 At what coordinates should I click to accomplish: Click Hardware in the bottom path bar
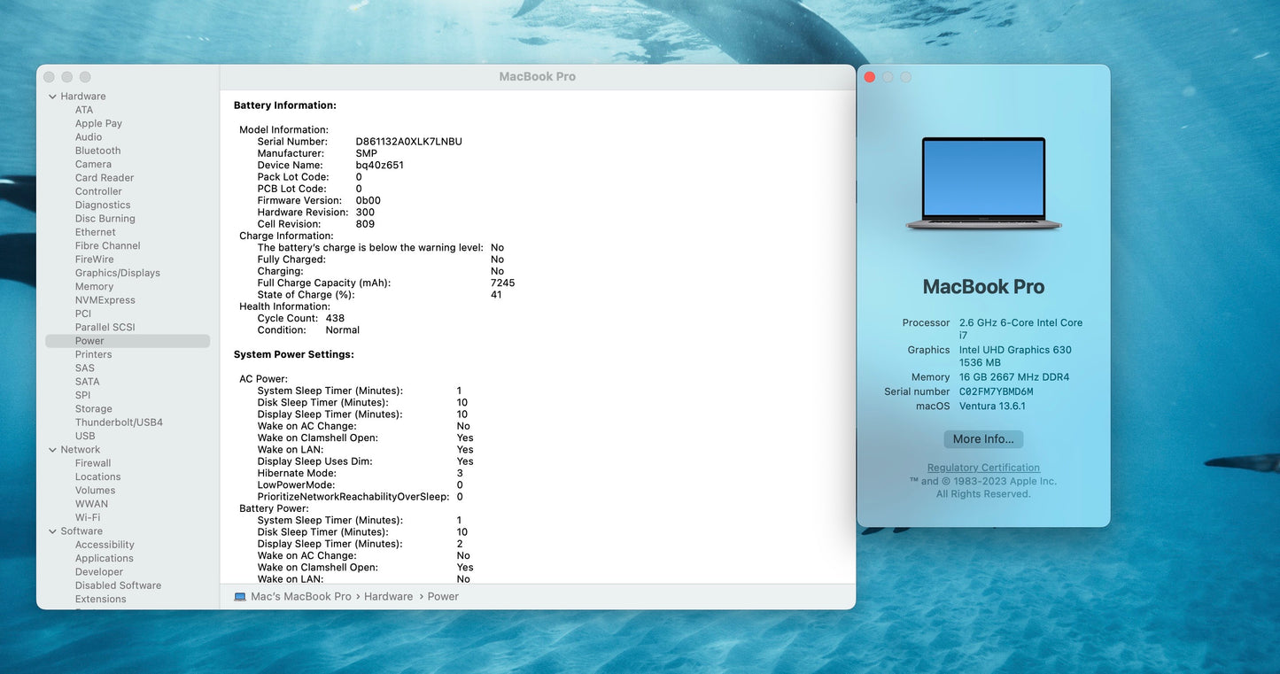[x=388, y=597]
